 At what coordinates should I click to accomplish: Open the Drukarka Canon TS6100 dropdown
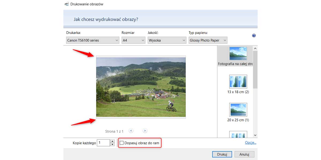tap(93, 40)
